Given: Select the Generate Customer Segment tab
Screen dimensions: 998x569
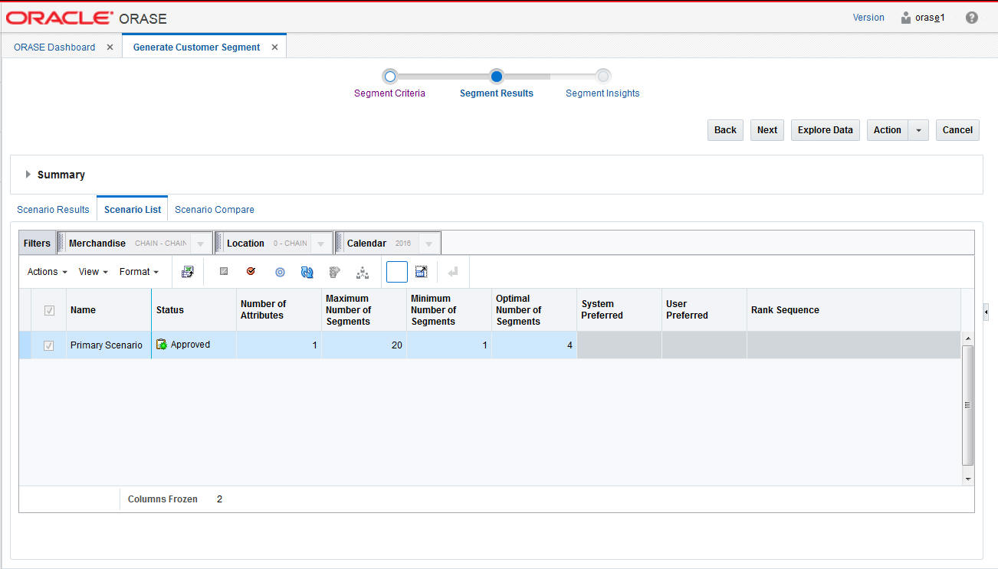Looking at the screenshot, I should tap(196, 47).
